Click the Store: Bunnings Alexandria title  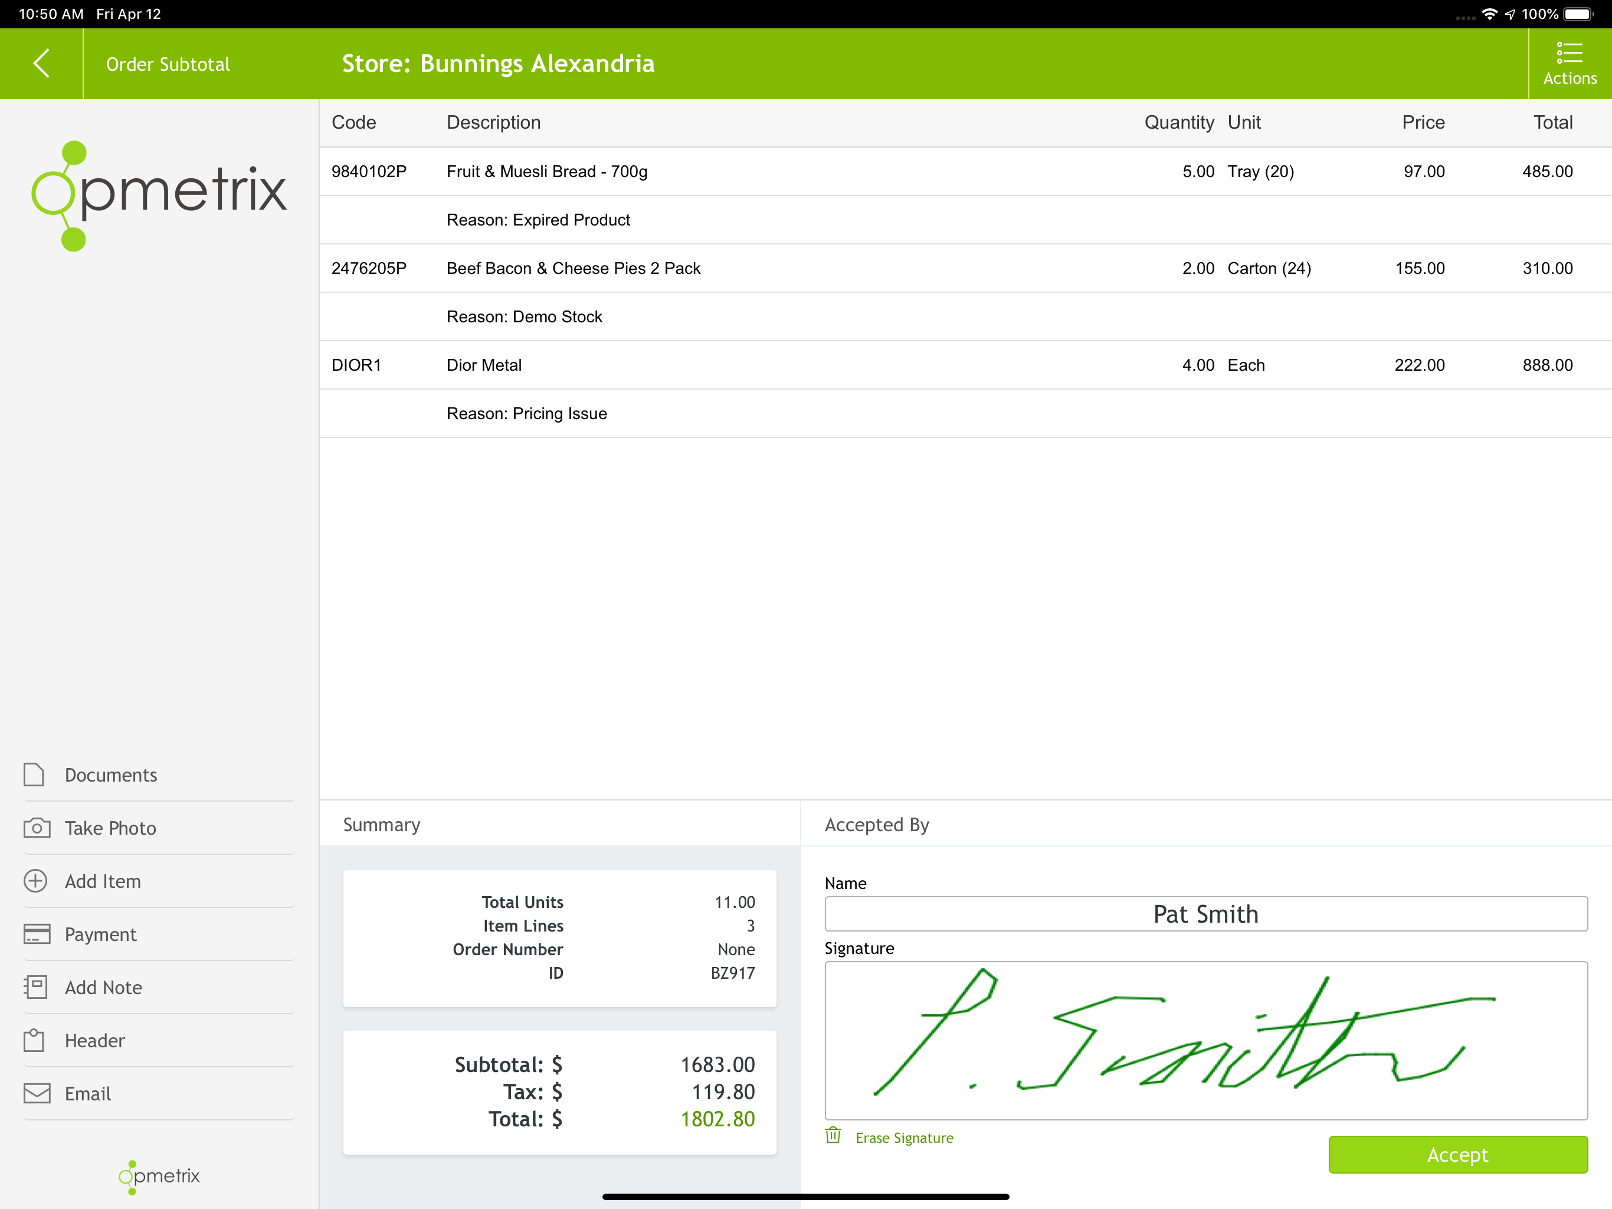point(499,64)
